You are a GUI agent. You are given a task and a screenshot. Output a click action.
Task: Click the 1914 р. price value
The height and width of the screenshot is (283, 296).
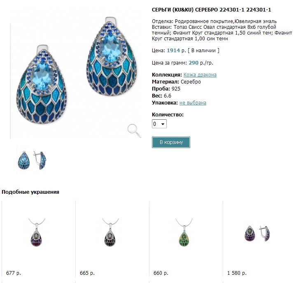176,50
